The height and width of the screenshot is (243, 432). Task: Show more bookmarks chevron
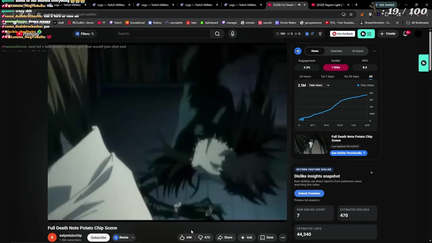tap(397, 23)
